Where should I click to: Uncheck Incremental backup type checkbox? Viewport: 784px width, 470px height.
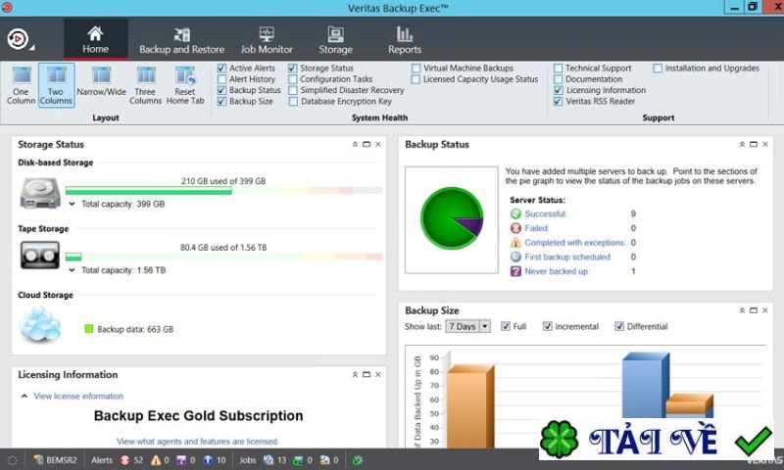[548, 326]
